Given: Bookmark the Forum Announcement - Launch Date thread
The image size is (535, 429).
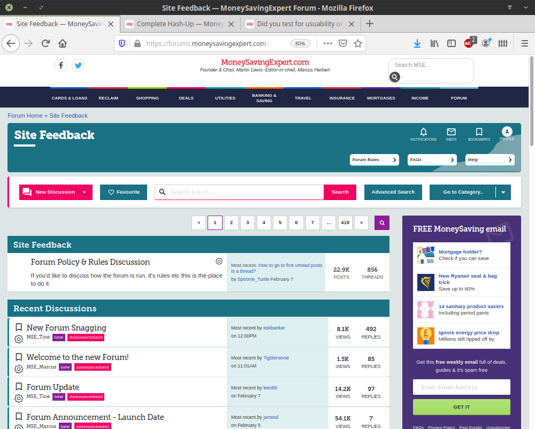Looking at the screenshot, I should pos(19,416).
